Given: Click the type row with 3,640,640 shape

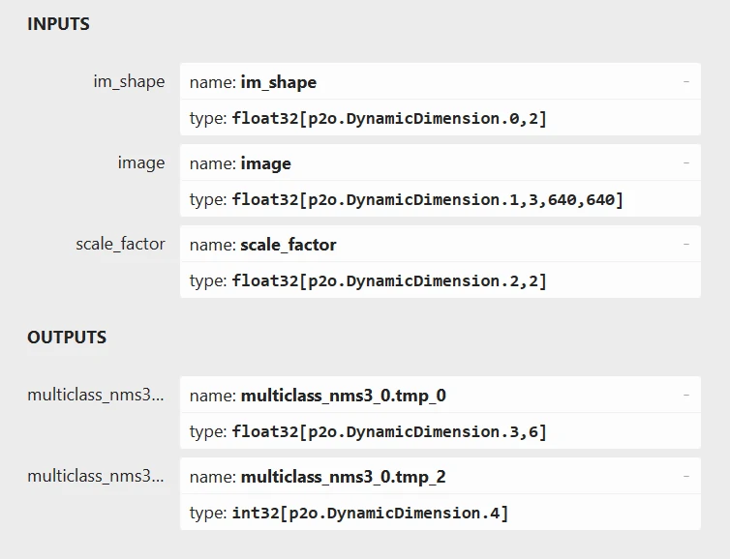Looking at the screenshot, I should tap(427, 199).
